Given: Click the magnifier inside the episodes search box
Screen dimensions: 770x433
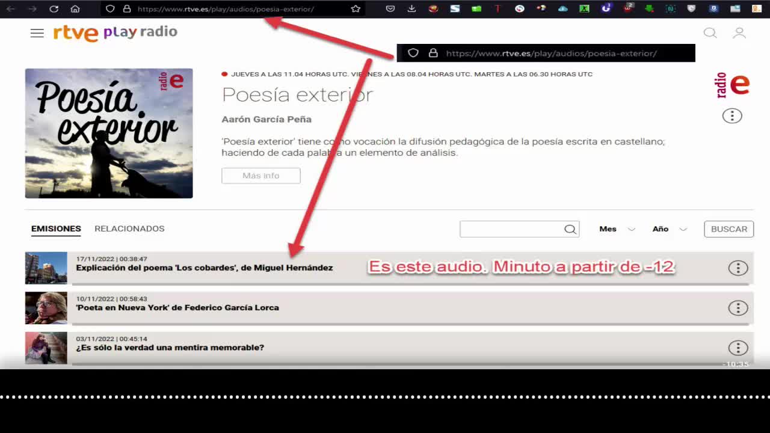Looking at the screenshot, I should pyautogui.click(x=570, y=229).
